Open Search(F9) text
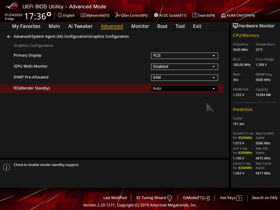 [206, 15]
